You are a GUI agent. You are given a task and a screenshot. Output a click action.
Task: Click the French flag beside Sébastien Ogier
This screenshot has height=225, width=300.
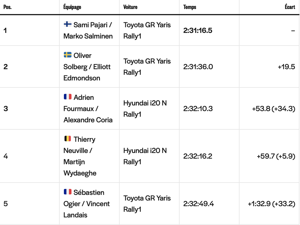pyautogui.click(x=68, y=192)
